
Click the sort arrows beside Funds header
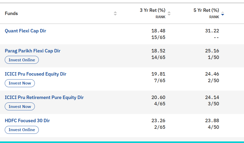click(115, 13)
